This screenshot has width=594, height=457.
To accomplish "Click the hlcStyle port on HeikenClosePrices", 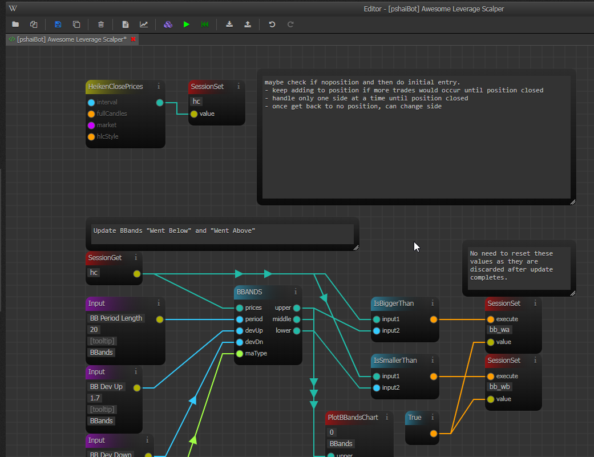I will (x=91, y=137).
